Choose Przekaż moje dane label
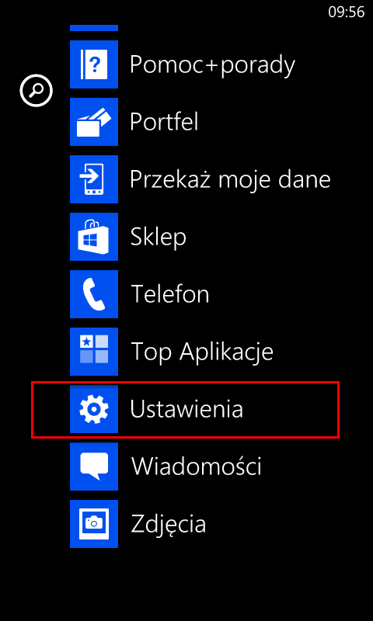Viewport: 373px width, 621px height. coord(230,180)
